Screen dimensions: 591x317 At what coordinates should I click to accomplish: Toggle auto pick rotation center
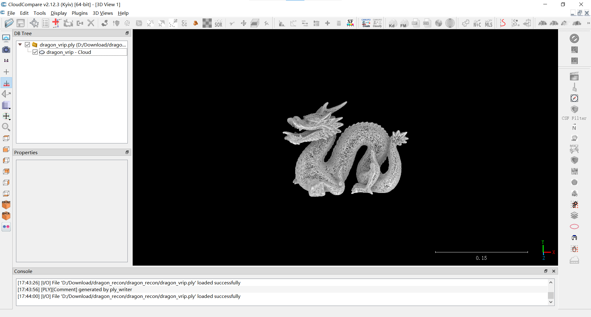[x=6, y=83]
